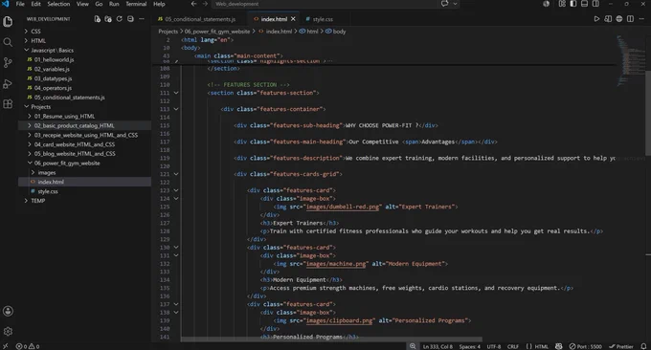651x350 pixels.
Task: Open the Run and Debug view
Action: pos(8,83)
